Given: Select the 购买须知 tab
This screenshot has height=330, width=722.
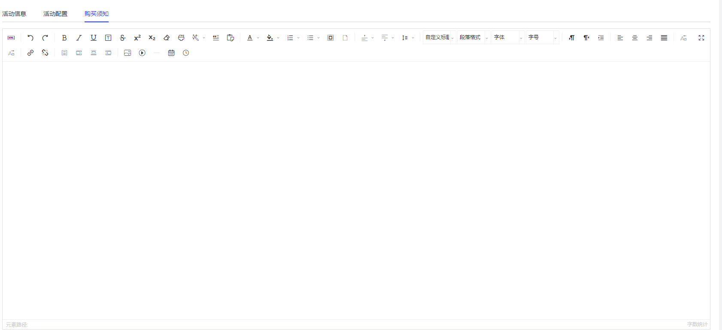Looking at the screenshot, I should (97, 14).
